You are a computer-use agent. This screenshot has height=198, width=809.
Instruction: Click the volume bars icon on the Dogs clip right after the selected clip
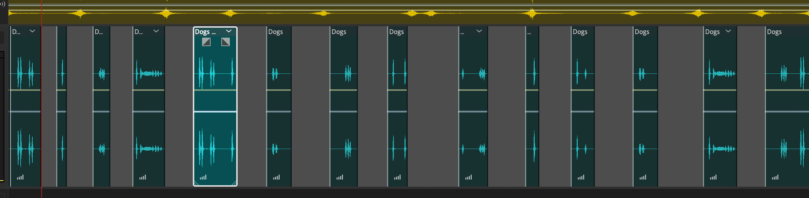[x=276, y=177]
